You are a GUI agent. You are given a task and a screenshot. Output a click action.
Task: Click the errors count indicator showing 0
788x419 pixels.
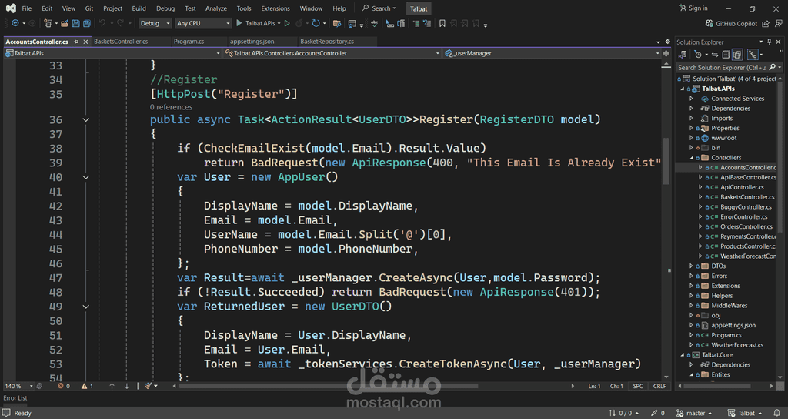(x=64, y=387)
